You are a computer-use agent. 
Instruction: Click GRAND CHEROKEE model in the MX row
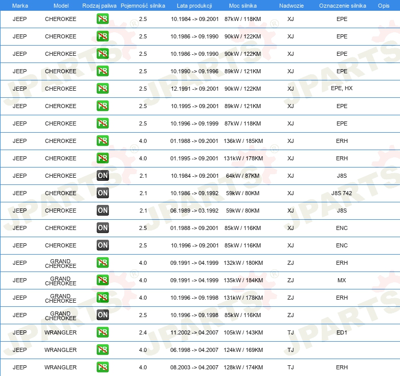[x=60, y=281]
